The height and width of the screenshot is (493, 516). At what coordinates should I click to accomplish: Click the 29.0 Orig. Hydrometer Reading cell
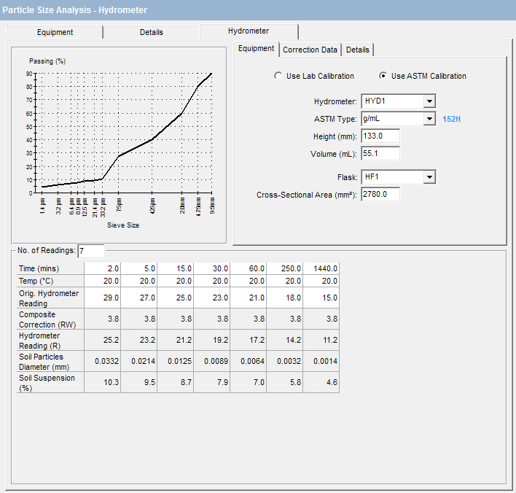[103, 298]
